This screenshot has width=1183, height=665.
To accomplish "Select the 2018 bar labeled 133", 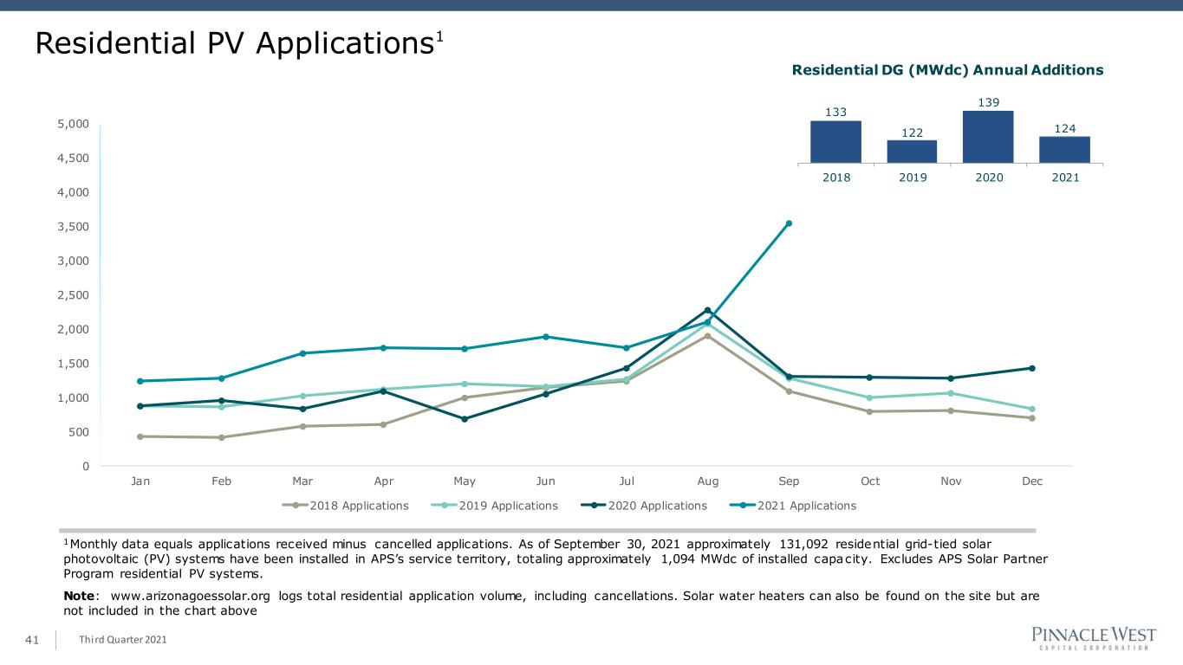I will click(x=835, y=142).
